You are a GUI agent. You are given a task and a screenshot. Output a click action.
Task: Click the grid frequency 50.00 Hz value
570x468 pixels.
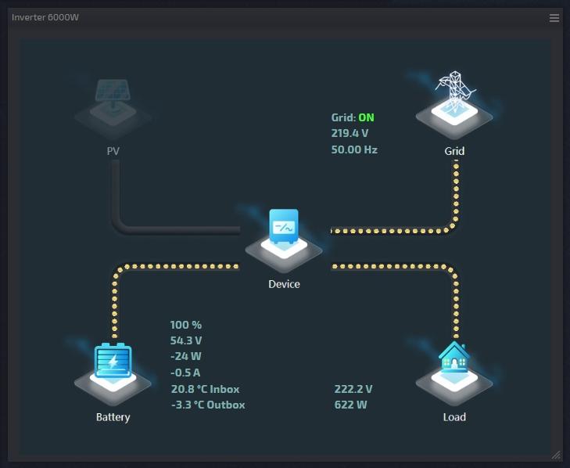(x=354, y=149)
